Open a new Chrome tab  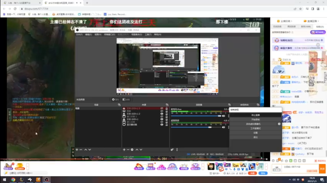point(87,3)
